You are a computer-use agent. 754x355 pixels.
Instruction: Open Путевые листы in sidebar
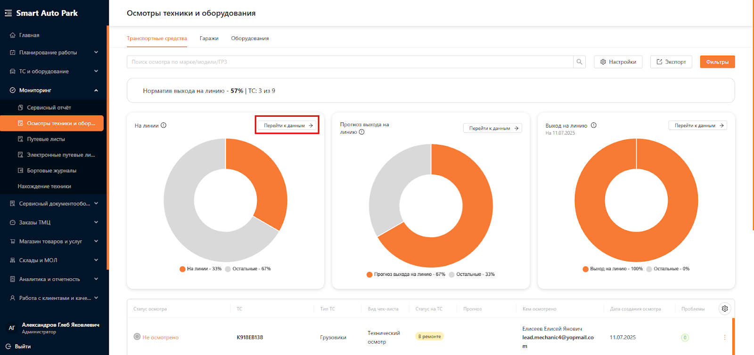point(46,139)
